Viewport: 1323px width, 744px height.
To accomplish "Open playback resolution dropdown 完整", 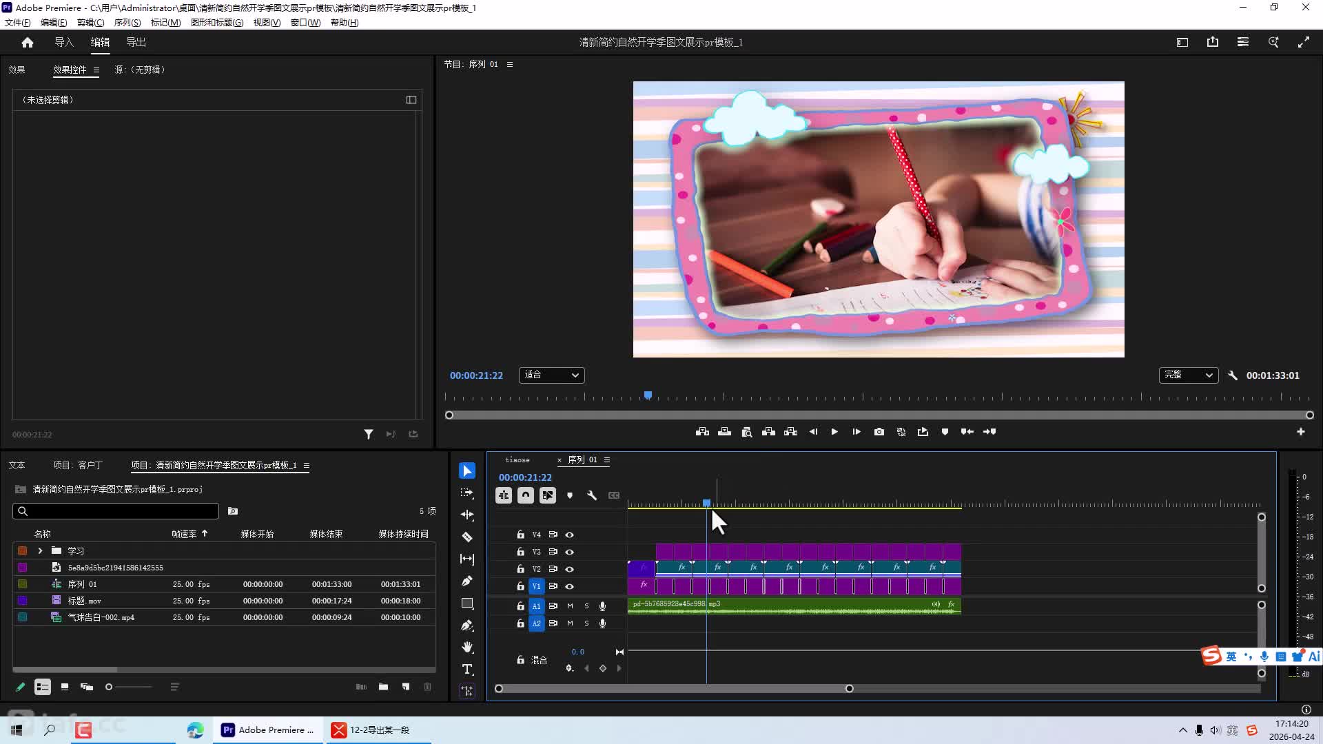I will [1189, 375].
